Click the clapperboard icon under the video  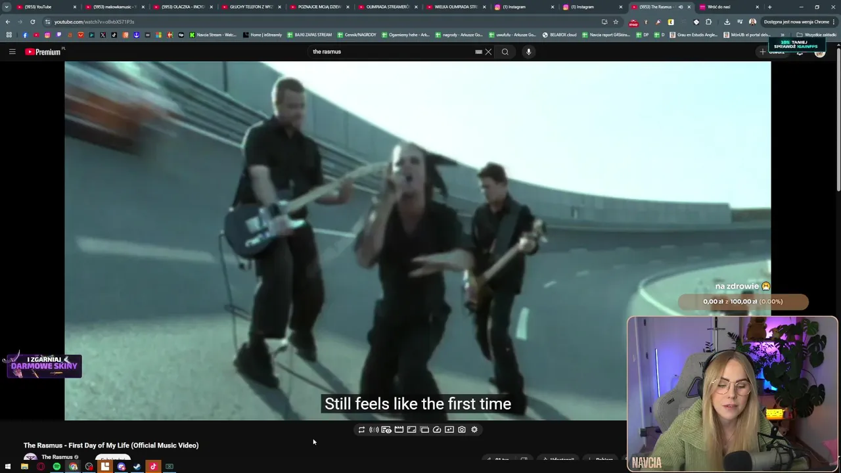tap(399, 430)
